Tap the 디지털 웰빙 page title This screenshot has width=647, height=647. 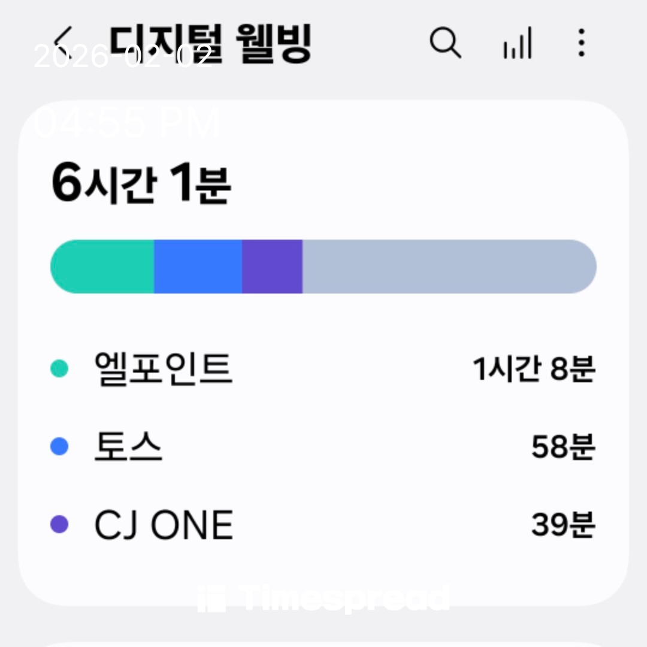point(211,44)
